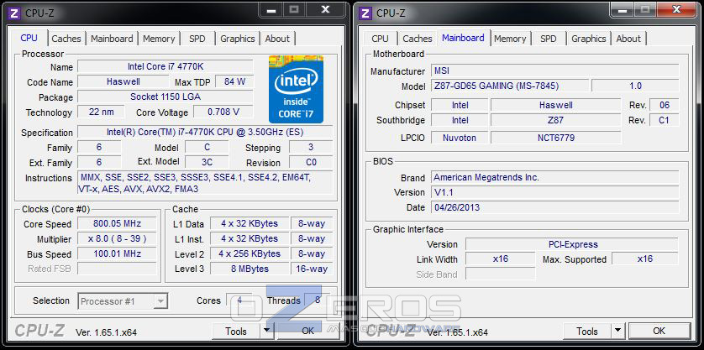Click the BIOS date 04/26/2013 field
Viewport: 704px width, 350px height.
point(555,207)
